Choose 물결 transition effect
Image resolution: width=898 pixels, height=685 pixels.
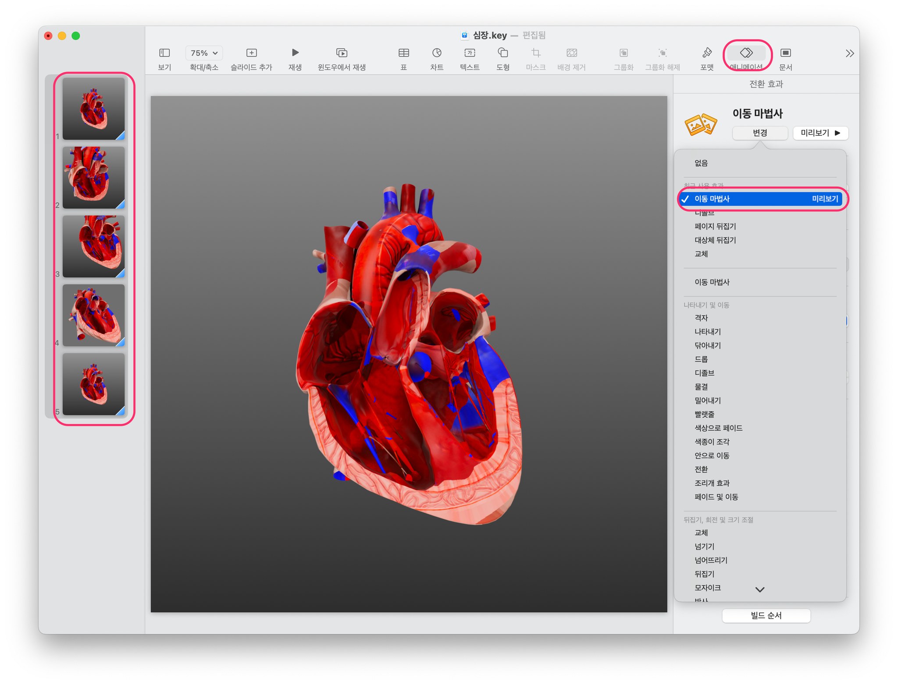pos(701,387)
